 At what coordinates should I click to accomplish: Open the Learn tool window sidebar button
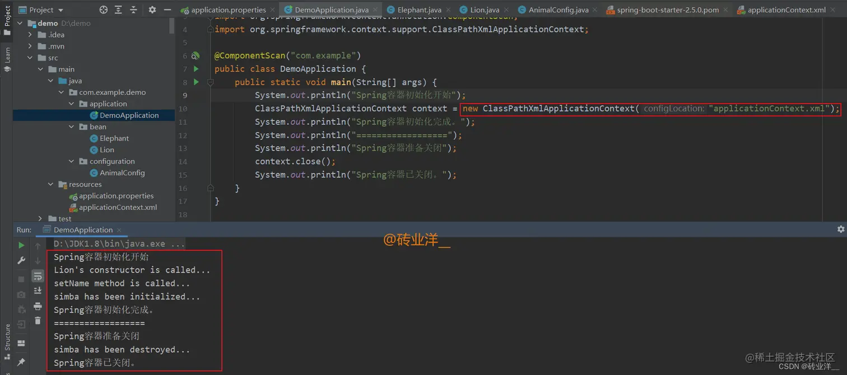pyautogui.click(x=7, y=59)
